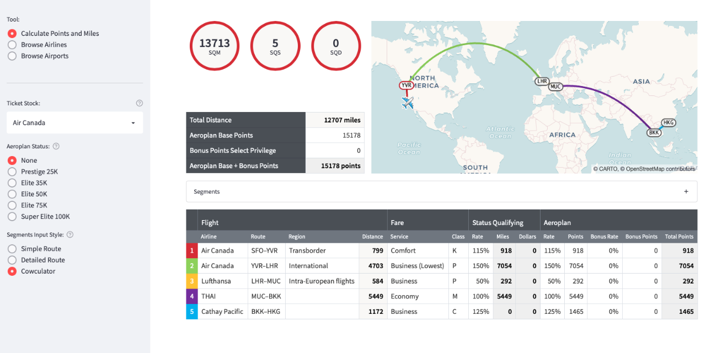
Task: Open the Ticket Stock dropdown showing Air Canada
Action: pos(74,122)
